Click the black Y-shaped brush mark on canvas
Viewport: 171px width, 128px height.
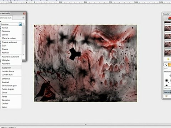click(x=75, y=54)
